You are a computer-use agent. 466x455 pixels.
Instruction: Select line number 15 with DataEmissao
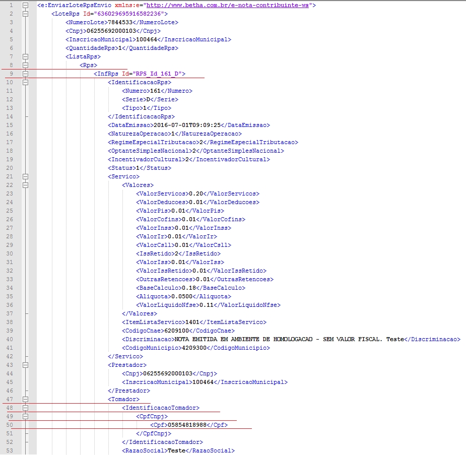(x=9, y=125)
